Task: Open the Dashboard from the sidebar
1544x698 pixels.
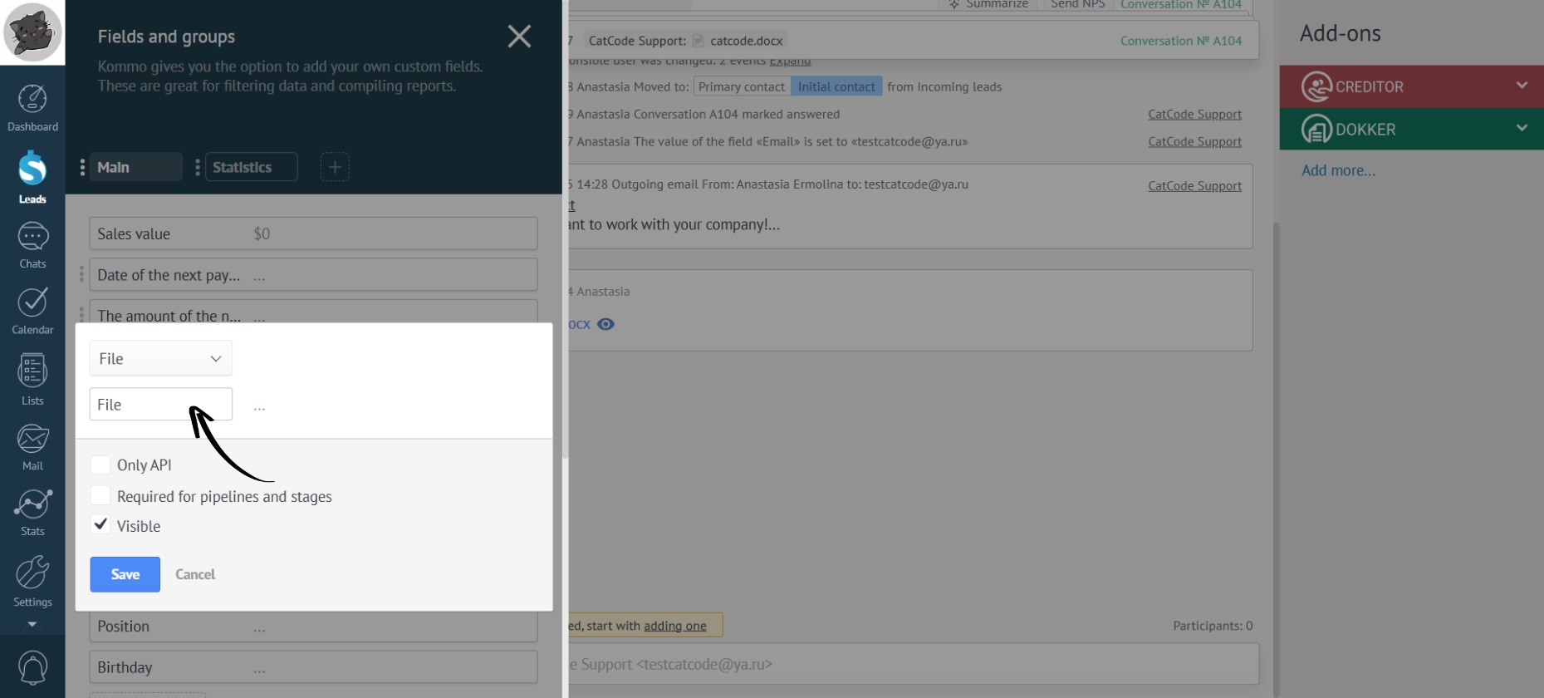Action: 32,108
